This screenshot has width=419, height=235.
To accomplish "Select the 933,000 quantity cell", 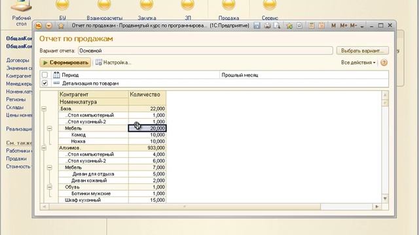I will coord(147,148).
